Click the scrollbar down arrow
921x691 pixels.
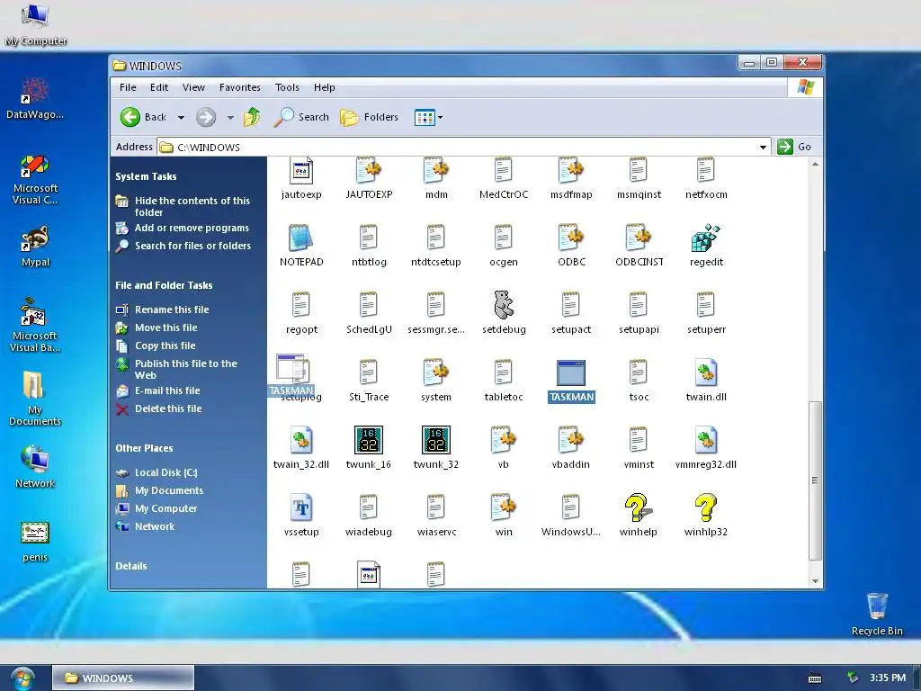point(815,581)
